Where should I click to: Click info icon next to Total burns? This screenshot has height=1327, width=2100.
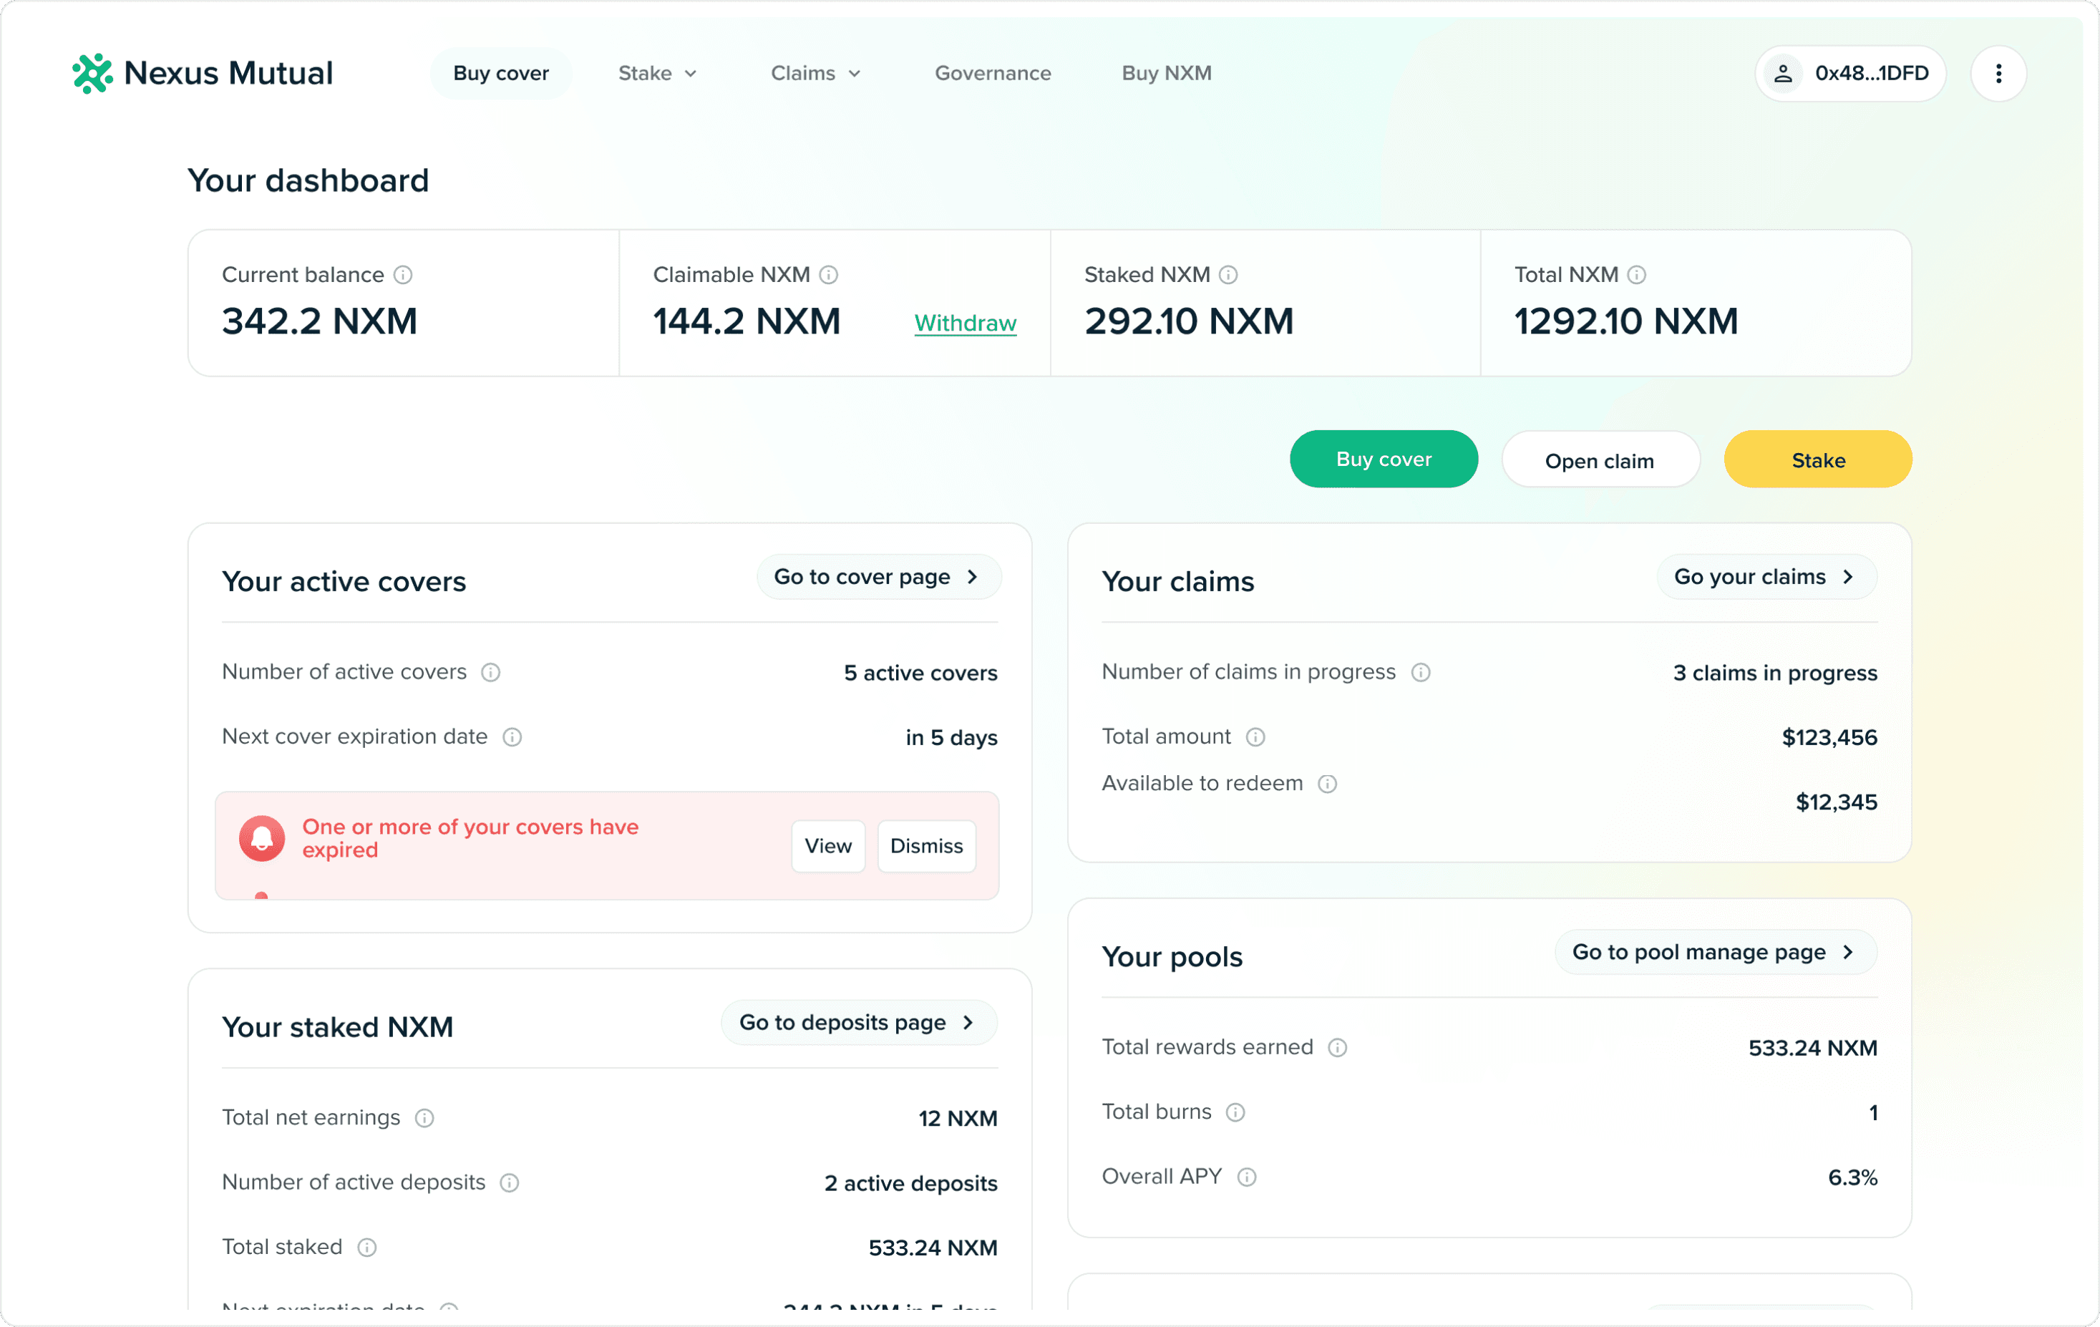click(1235, 1112)
